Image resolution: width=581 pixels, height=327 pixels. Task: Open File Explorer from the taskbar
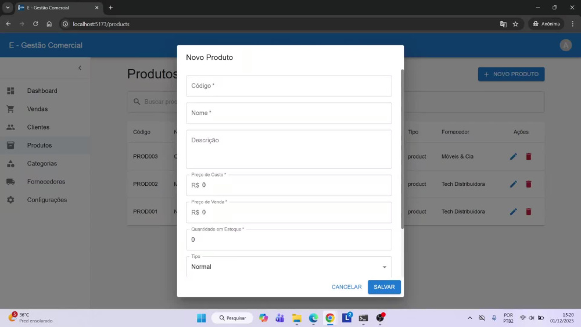tap(297, 318)
